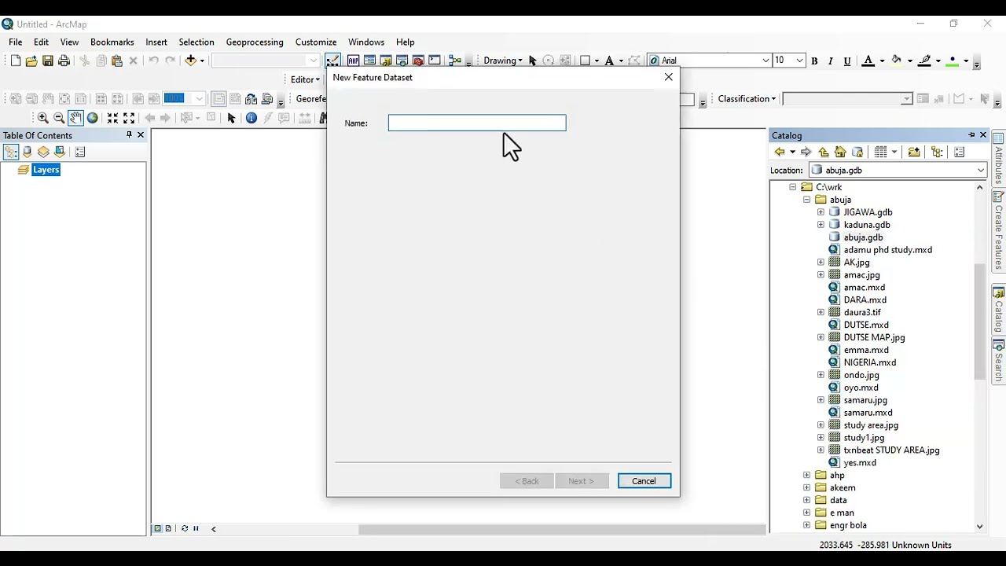Pin the Catalog panel with auto-hide

[x=971, y=135]
